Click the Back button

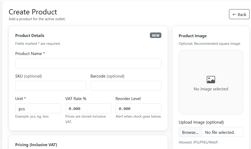pyautogui.click(x=239, y=14)
